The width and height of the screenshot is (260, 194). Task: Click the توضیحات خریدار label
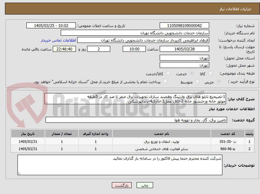pos(239,165)
